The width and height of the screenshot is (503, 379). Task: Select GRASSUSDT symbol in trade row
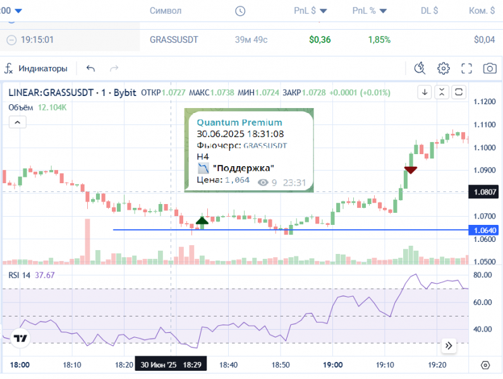(174, 40)
